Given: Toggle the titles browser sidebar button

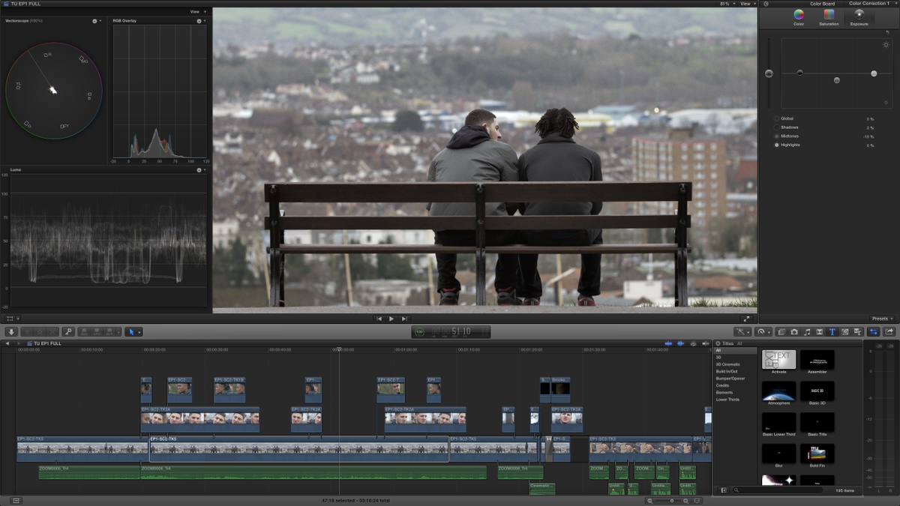Looking at the screenshot, I should coord(723,490).
